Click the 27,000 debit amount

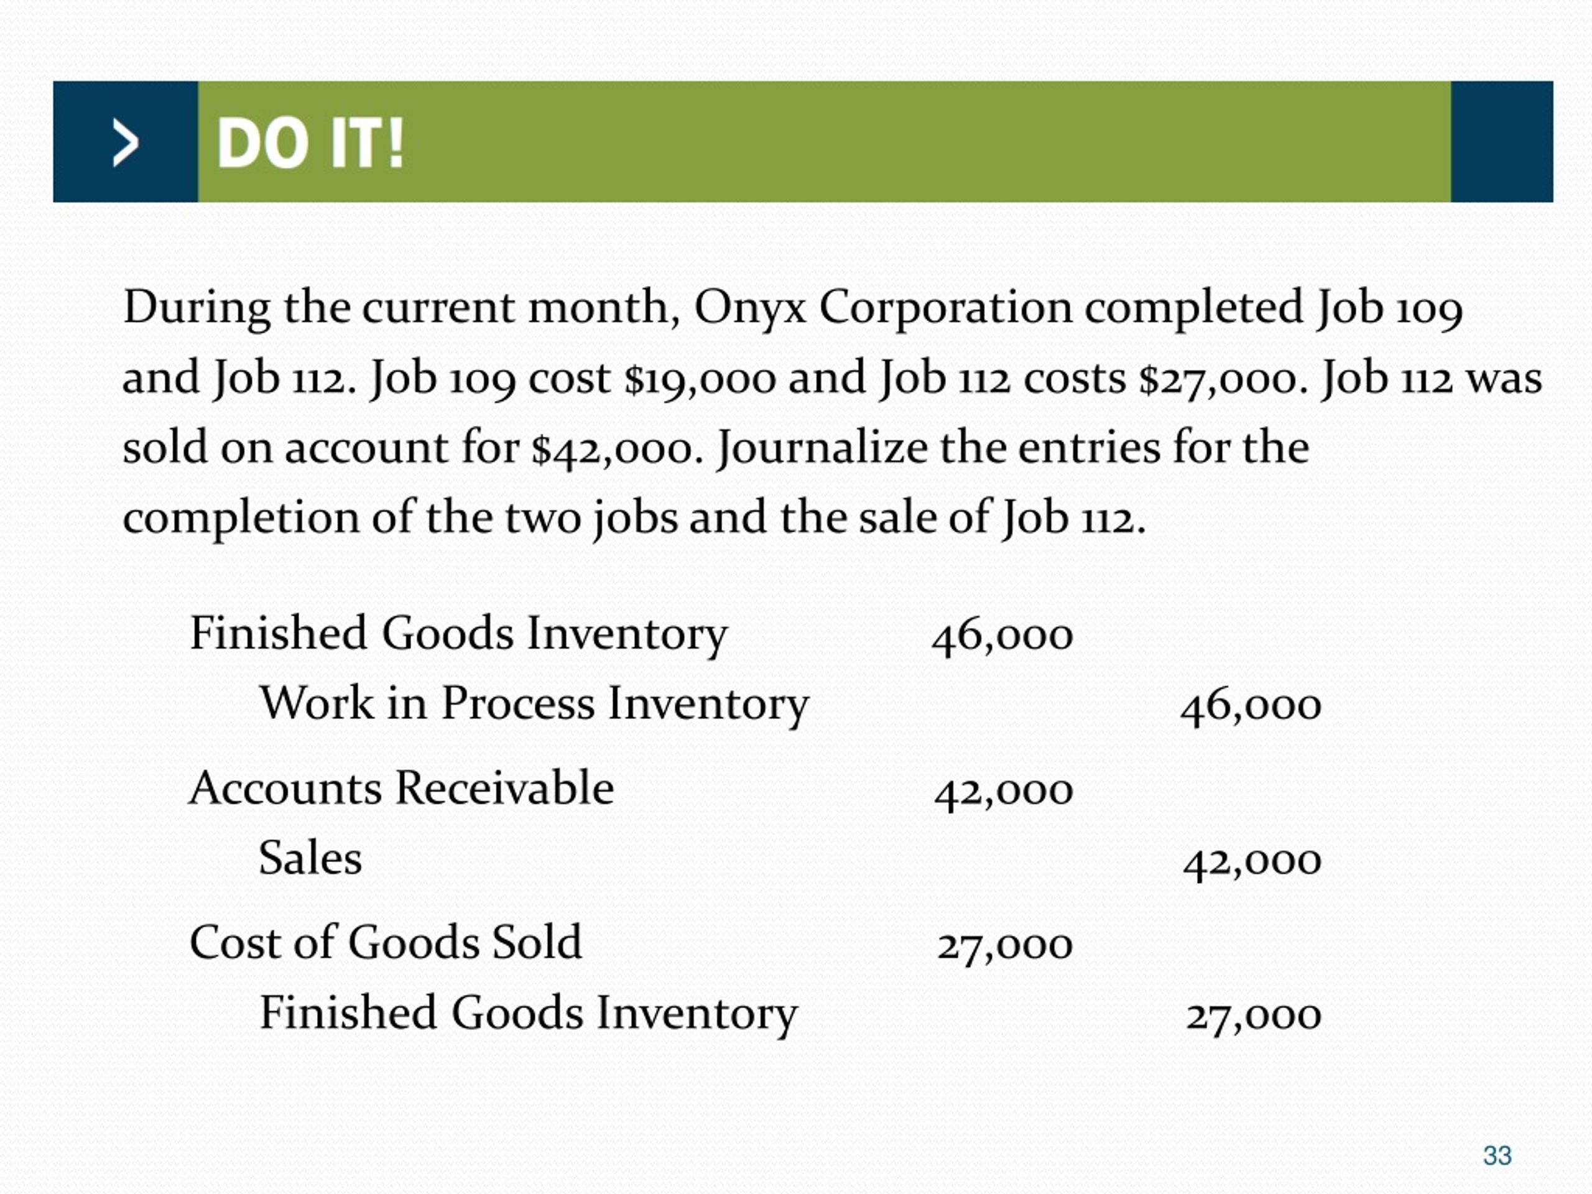[1005, 947]
